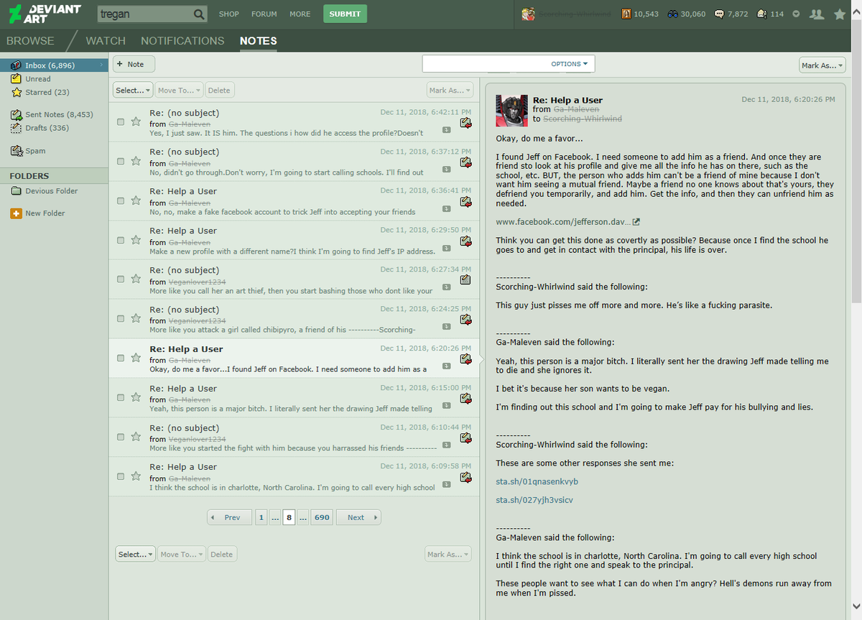
Task: Create a New Folder
Action: click(37, 213)
